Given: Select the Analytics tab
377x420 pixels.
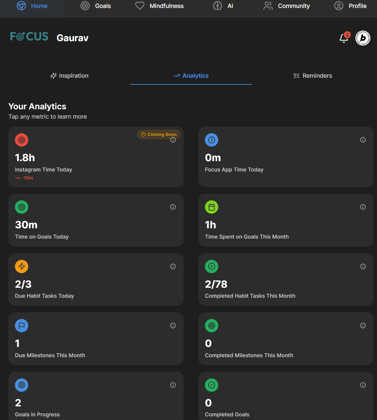Looking at the screenshot, I should 191,76.
